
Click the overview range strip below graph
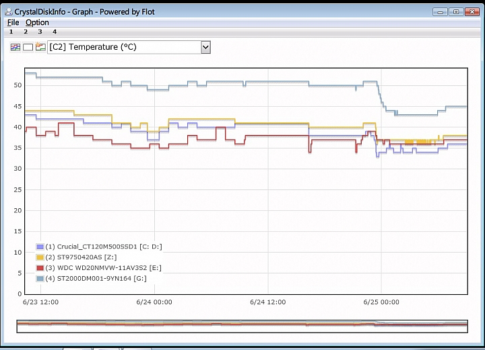click(243, 326)
